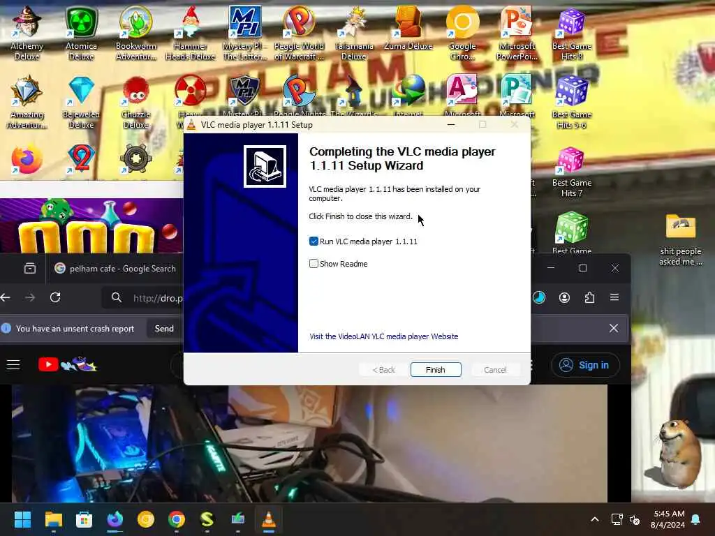Launch Talismania Deluxe desktop icon
Viewport: 715px width, 536px height.
[x=354, y=33]
